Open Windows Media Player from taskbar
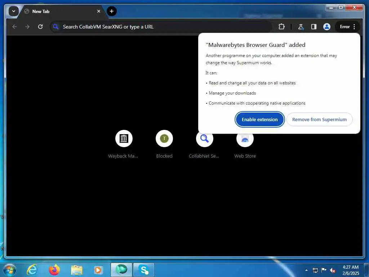The image size is (369, 277). (98, 270)
